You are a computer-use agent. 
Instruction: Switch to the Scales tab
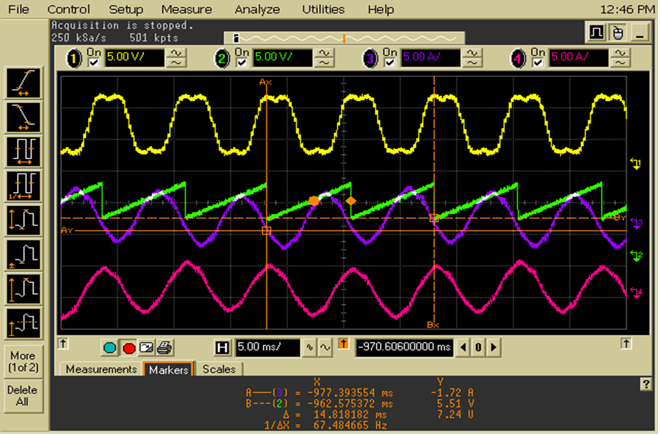click(x=219, y=369)
